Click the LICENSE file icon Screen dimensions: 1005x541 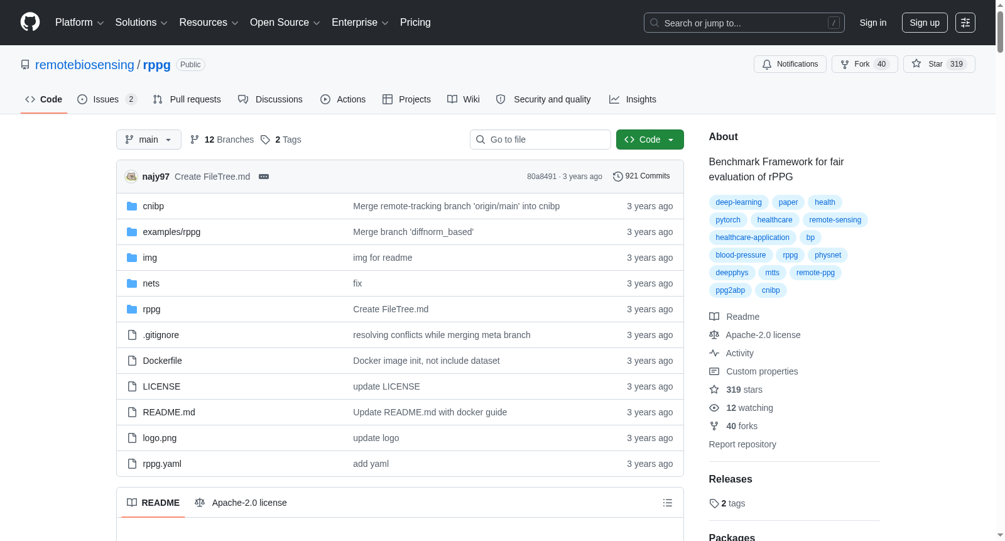coord(132,386)
